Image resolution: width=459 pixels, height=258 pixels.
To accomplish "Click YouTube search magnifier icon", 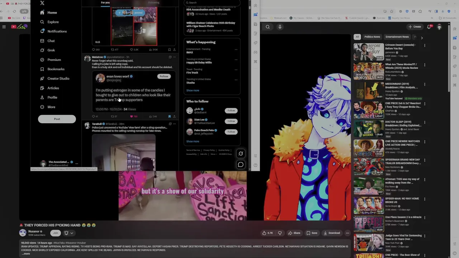I will click(x=268, y=27).
